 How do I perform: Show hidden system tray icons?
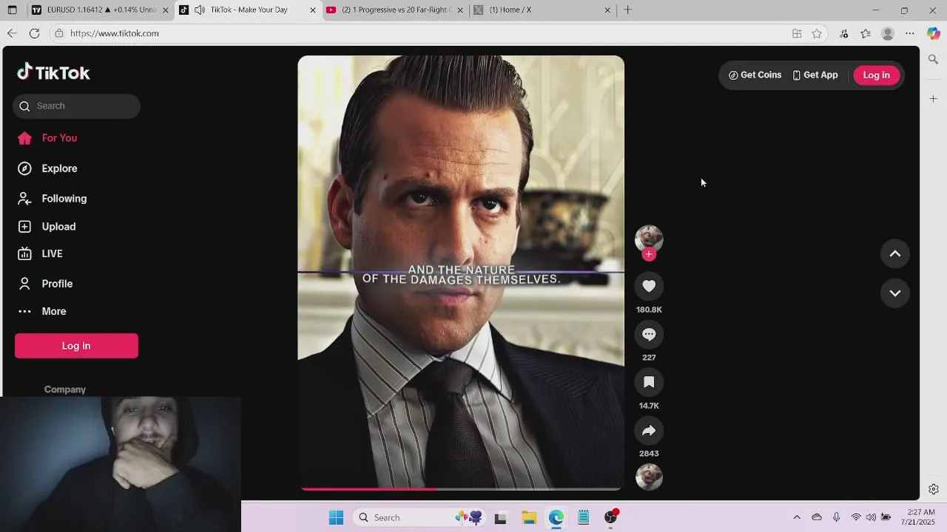(797, 517)
